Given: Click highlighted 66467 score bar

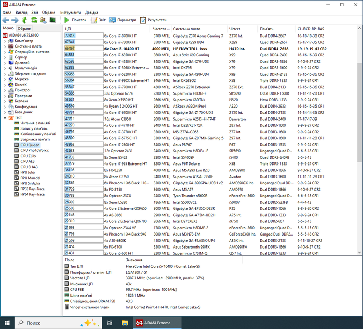Looking at the screenshot, I should click(x=84, y=49).
